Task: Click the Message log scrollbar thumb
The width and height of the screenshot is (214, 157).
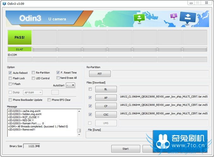Action: [79, 131]
